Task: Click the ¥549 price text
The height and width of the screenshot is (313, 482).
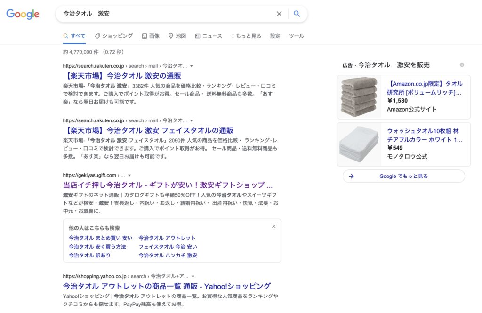Action: tap(395, 148)
